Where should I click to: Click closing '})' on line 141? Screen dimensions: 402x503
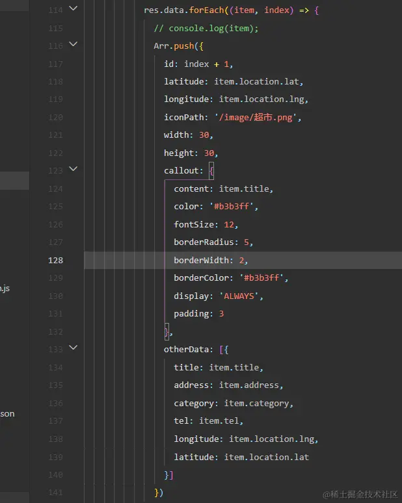pos(159,493)
